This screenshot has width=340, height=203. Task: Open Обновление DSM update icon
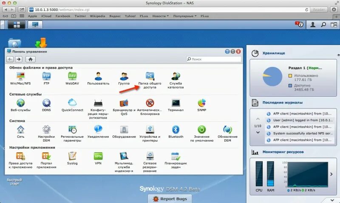[x=227, y=133]
